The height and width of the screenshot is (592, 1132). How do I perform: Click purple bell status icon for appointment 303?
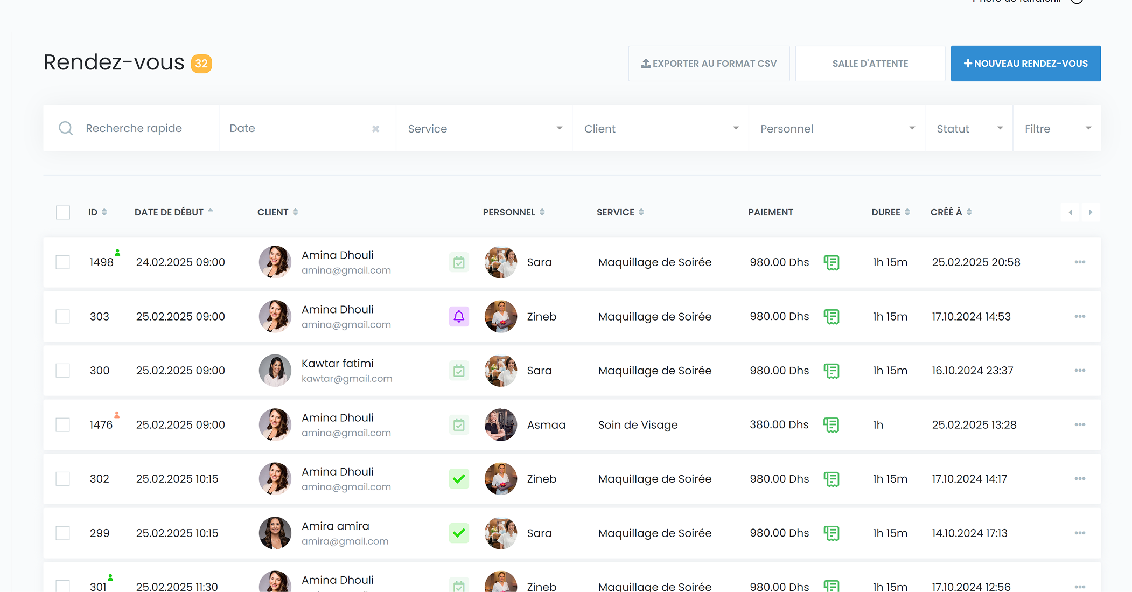tap(459, 316)
